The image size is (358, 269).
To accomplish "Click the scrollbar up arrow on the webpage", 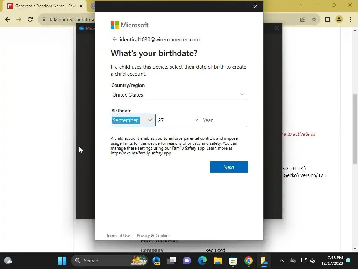I will pyautogui.click(x=355, y=30).
